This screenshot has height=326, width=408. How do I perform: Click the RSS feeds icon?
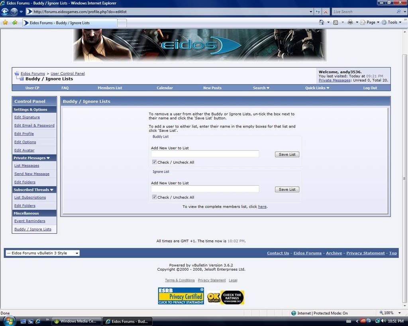click(335, 22)
